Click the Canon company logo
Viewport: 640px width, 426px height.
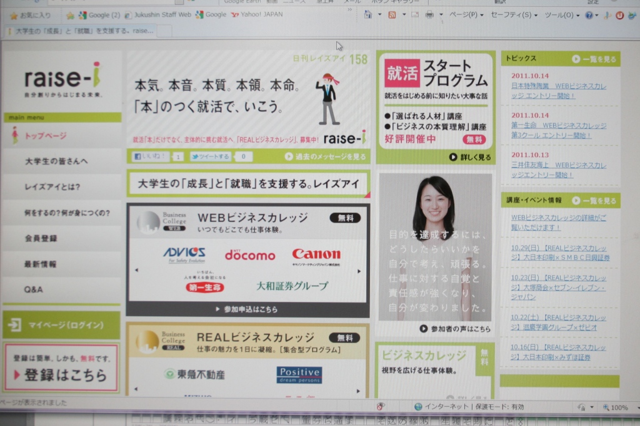[x=316, y=256]
